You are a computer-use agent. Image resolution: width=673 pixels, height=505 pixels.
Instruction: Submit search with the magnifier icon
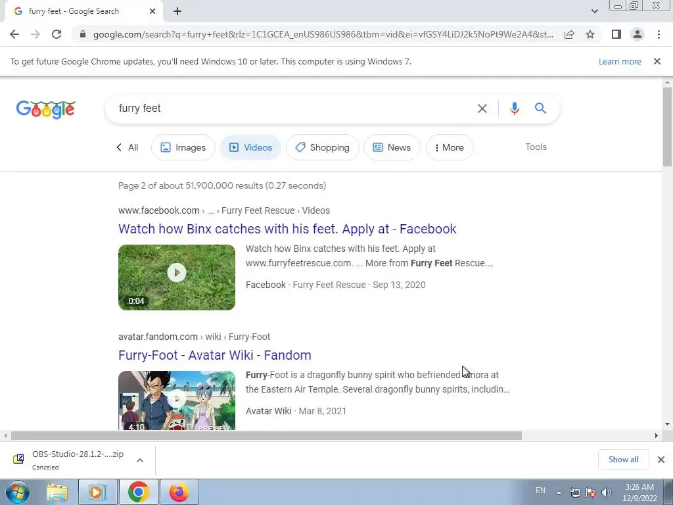pyautogui.click(x=540, y=108)
